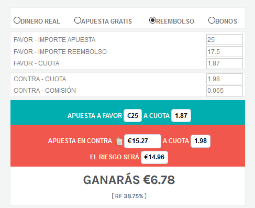Click the €14.96 risk amount box
255x208 pixels.
[154, 157]
